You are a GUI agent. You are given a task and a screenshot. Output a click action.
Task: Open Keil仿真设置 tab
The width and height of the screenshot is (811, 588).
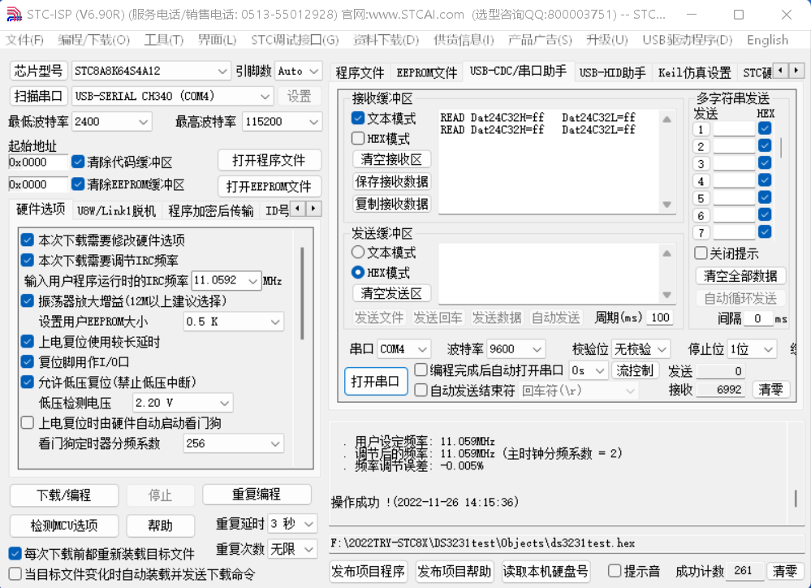(695, 73)
